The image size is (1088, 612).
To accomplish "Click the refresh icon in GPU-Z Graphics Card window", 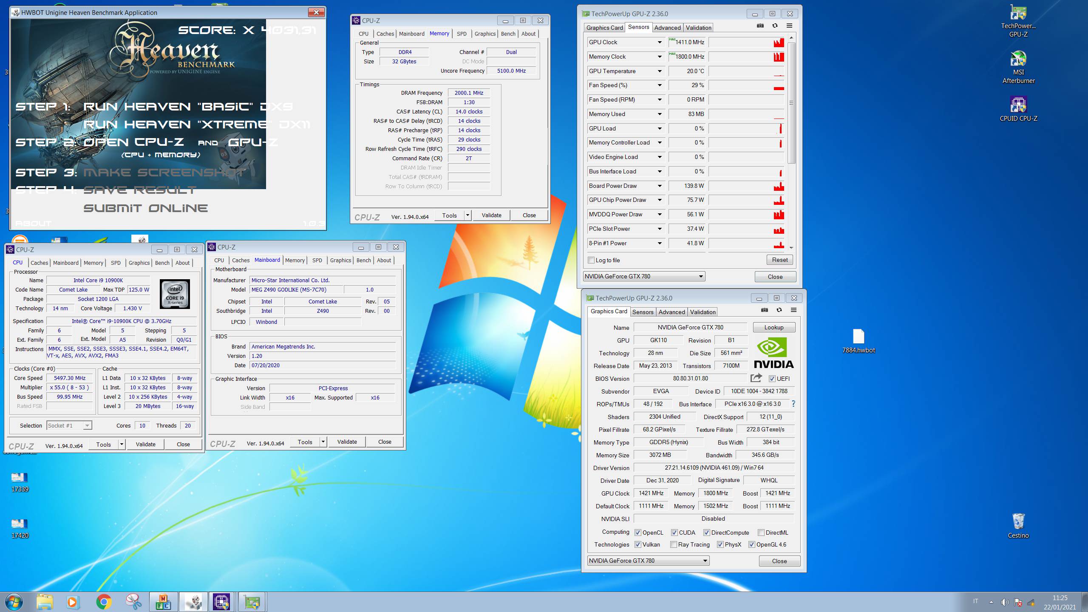I will (779, 310).
